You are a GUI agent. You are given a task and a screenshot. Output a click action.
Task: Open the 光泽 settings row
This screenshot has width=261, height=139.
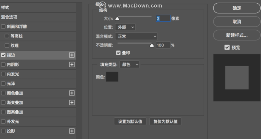38,83
